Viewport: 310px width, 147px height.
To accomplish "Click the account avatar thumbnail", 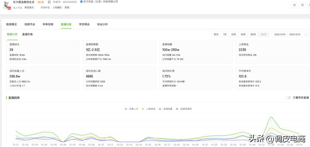I will coord(7,5).
